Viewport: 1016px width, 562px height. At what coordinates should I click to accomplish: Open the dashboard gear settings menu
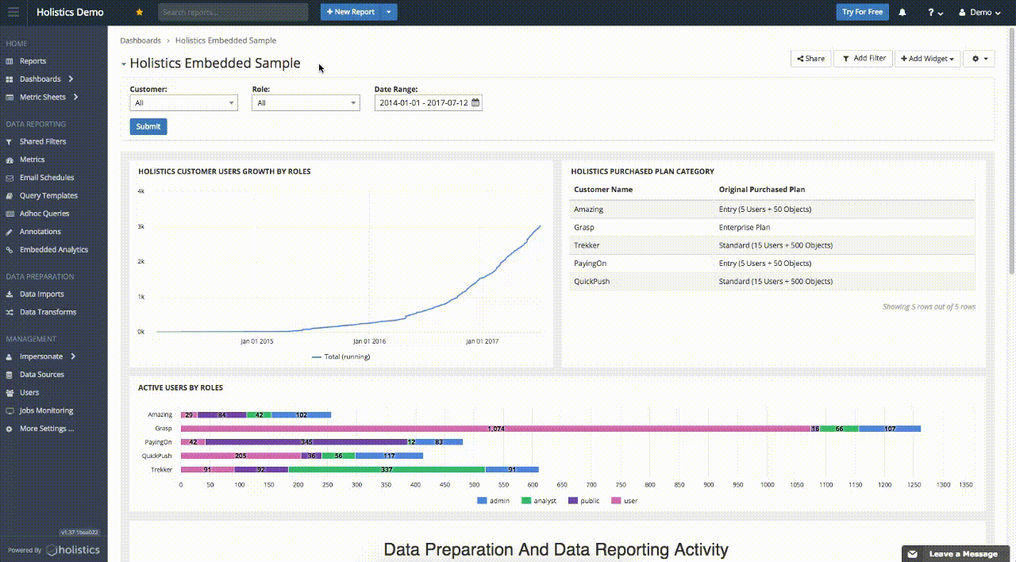click(x=979, y=59)
